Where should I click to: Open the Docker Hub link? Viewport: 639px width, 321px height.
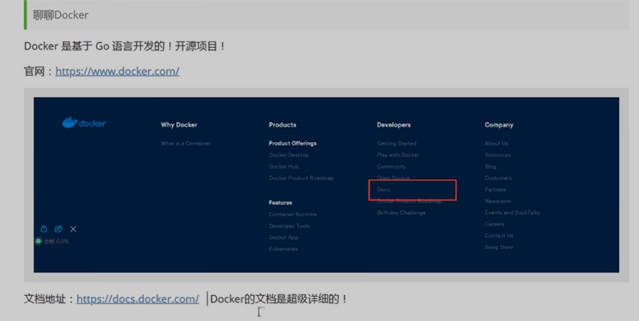[x=284, y=167]
